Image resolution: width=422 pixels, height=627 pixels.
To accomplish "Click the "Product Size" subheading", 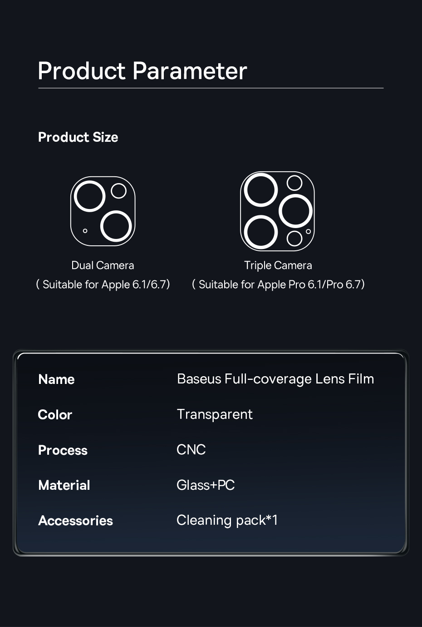I will pos(78,137).
